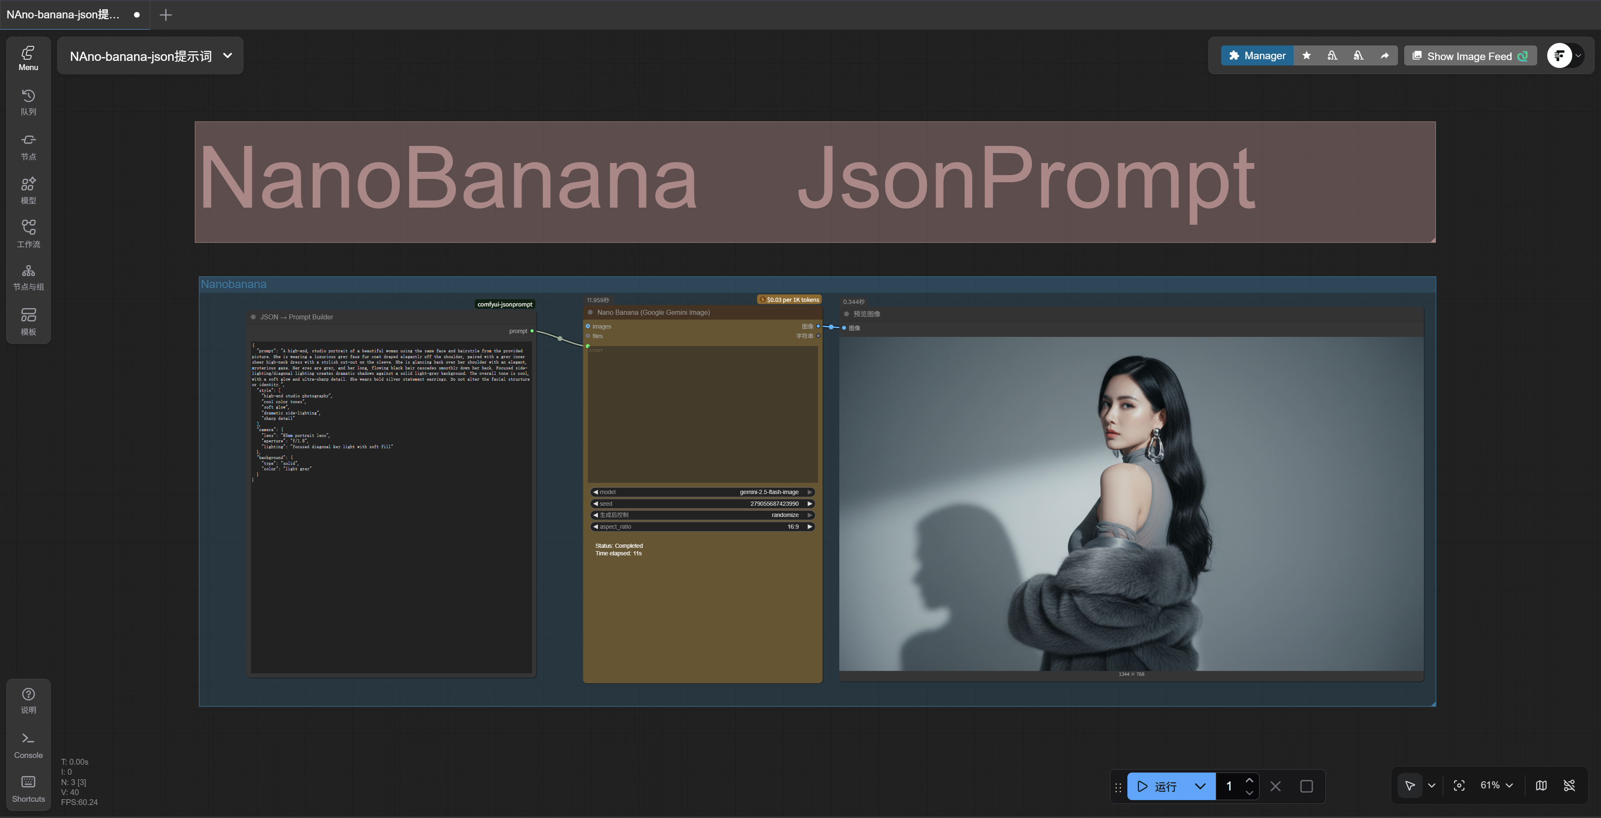Open the run button options dropdown
The image size is (1601, 818).
[1200, 786]
